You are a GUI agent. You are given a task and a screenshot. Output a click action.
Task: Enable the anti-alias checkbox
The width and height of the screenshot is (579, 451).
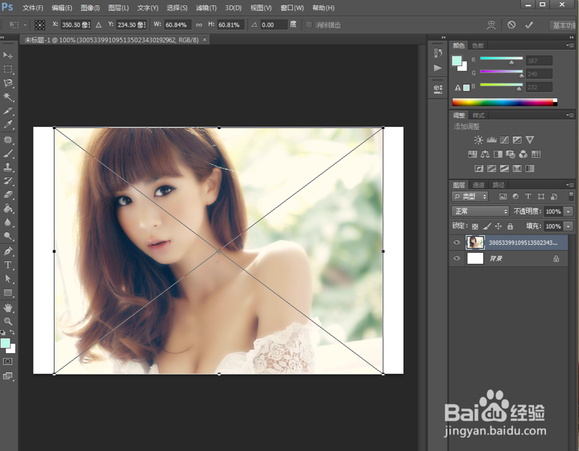pos(309,25)
